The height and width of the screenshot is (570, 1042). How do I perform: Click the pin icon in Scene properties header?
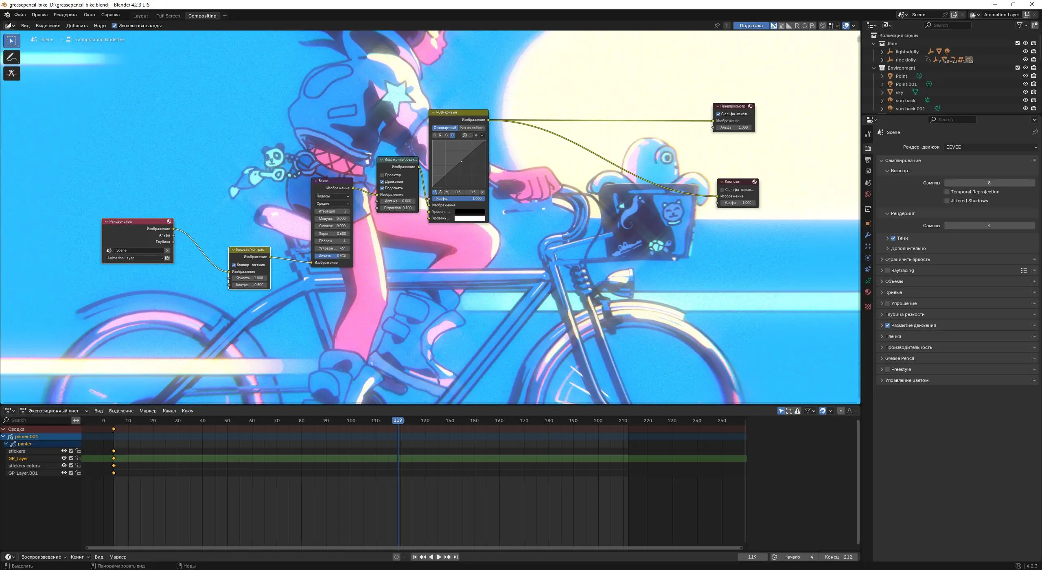1034,132
